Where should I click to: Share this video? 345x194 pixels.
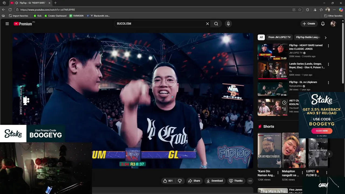(x=194, y=181)
